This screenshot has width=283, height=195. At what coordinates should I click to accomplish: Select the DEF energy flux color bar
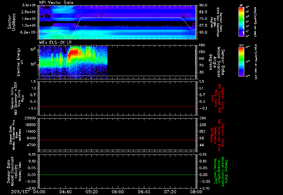click(x=241, y=62)
